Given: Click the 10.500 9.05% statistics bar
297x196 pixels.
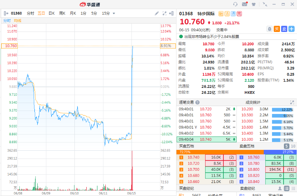Looking at the screenshot, I should click(x=282, y=116).
